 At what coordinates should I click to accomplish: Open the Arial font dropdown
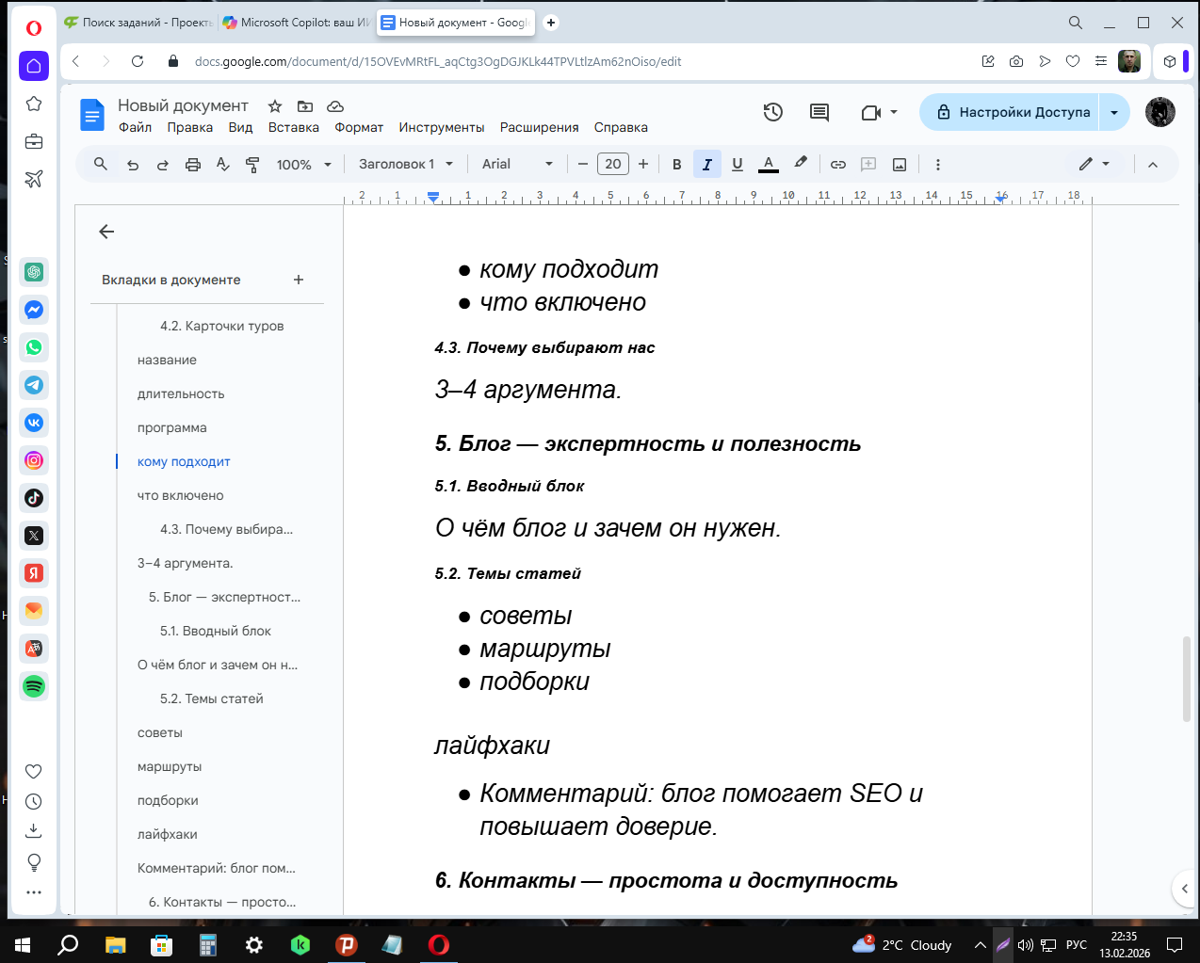tap(516, 164)
